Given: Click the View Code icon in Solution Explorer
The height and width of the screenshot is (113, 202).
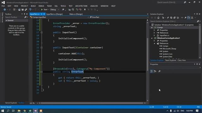Looking at the screenshot, I should [x=182, y=18].
